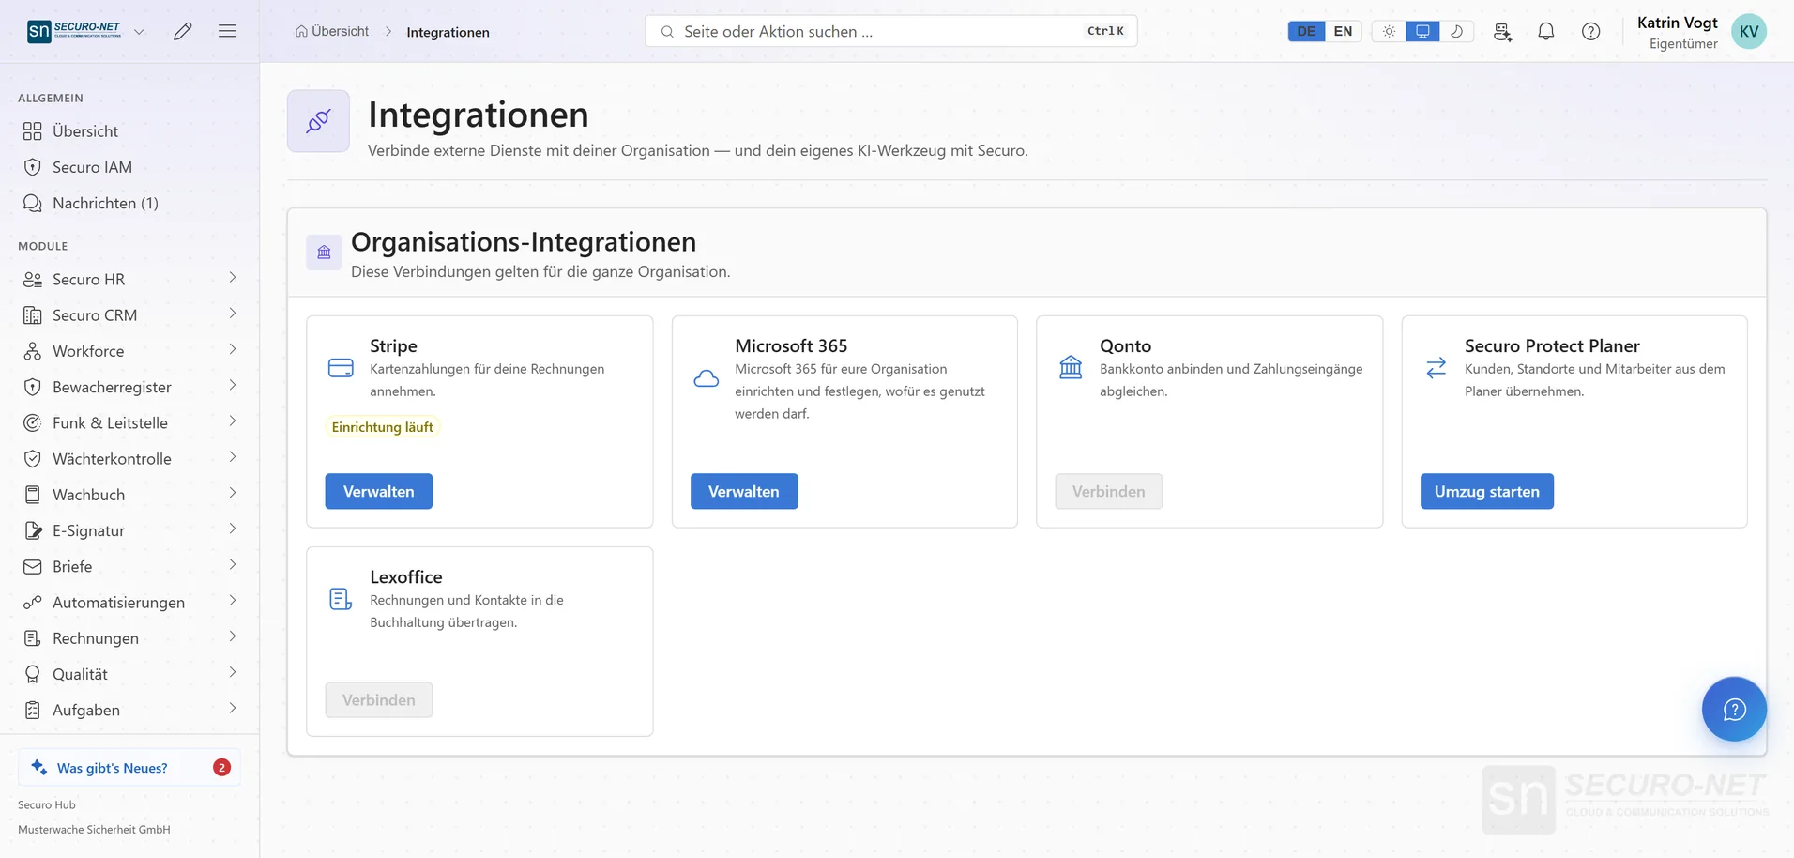The image size is (1794, 858).
Task: Open Securo IAM in the sidebar
Action: 129,167
